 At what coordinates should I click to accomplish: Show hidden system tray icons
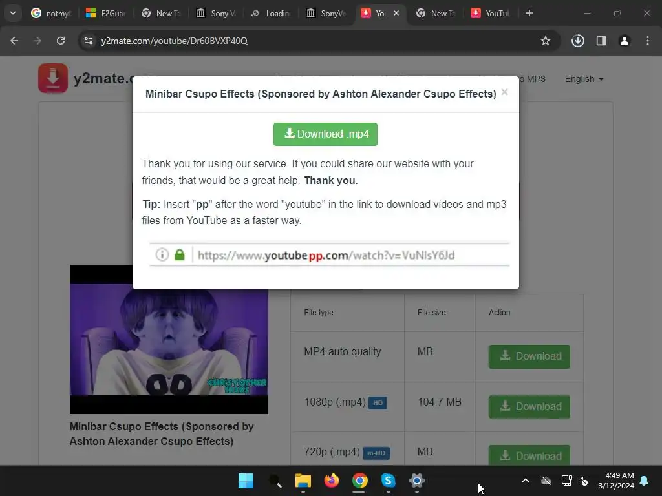(526, 480)
